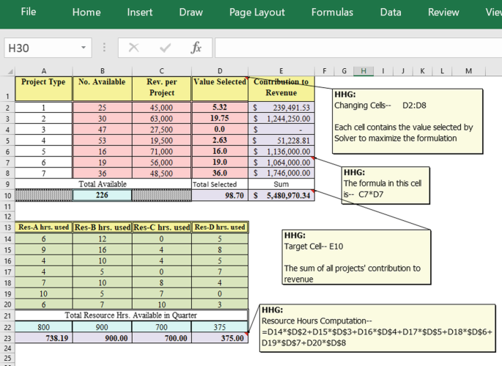Click 'Contribution to Revenue' header cell

281,89
